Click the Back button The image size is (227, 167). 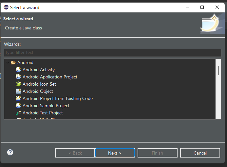(75, 153)
